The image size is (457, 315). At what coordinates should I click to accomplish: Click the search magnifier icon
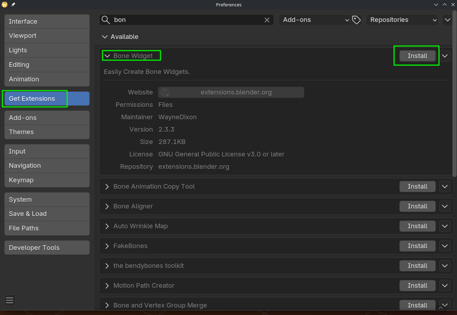coord(106,20)
